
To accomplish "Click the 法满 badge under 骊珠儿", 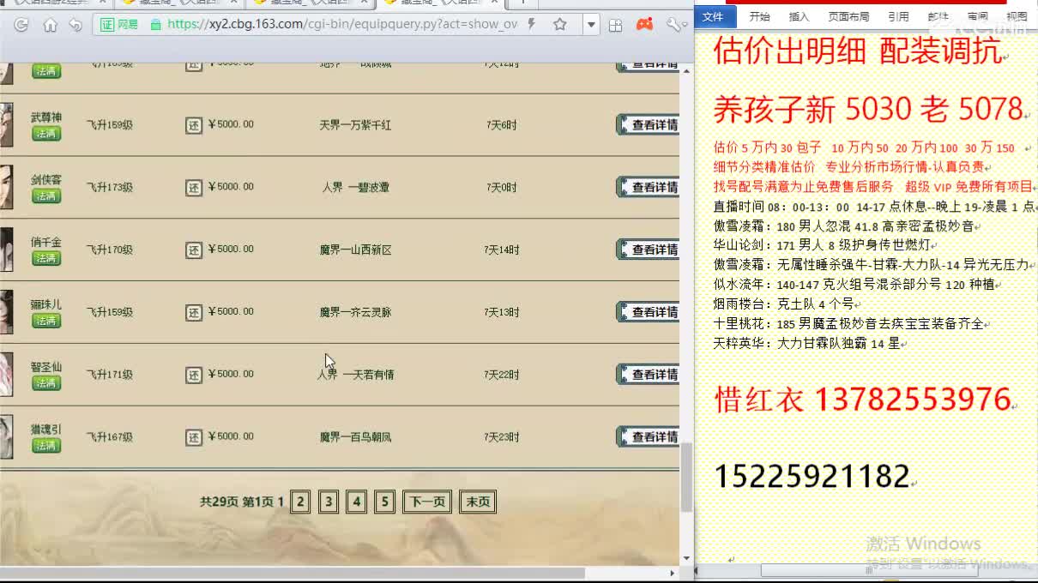I will 46,321.
